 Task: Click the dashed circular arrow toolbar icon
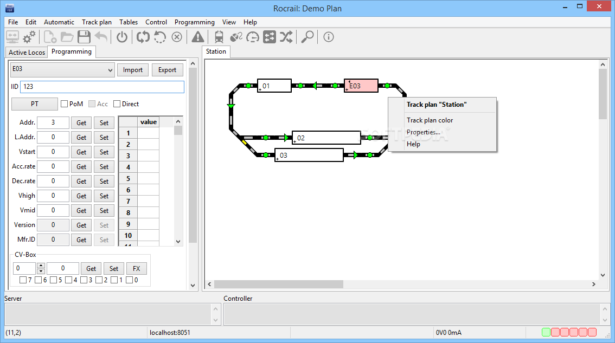coord(159,37)
